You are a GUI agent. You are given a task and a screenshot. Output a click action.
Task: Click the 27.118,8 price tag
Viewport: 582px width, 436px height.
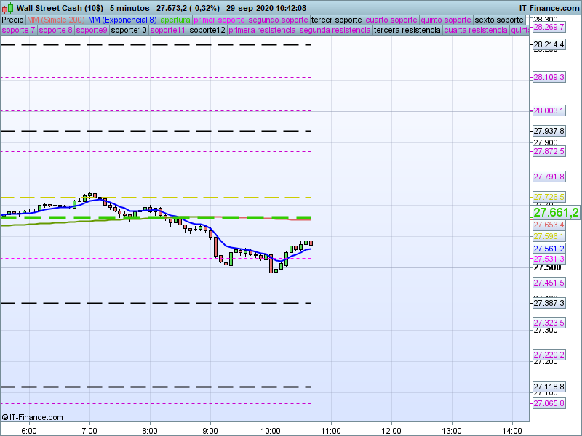pyautogui.click(x=549, y=387)
